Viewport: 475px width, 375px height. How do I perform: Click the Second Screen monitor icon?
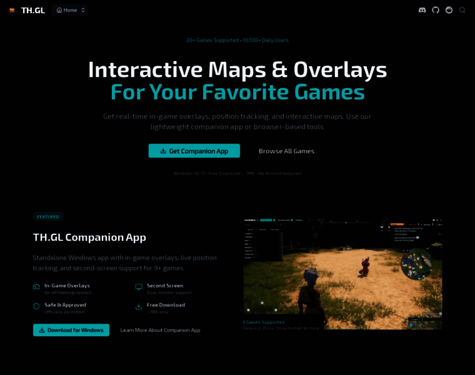(139, 287)
